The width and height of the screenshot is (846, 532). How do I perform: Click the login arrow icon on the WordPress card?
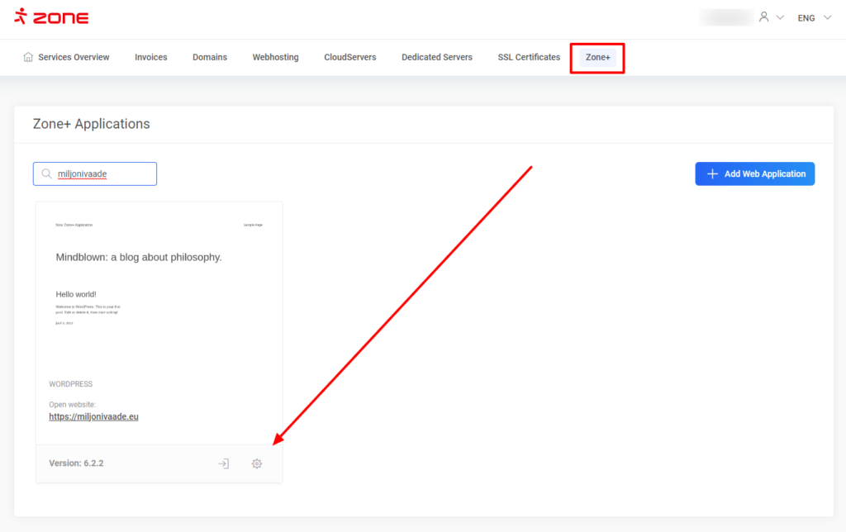click(223, 464)
